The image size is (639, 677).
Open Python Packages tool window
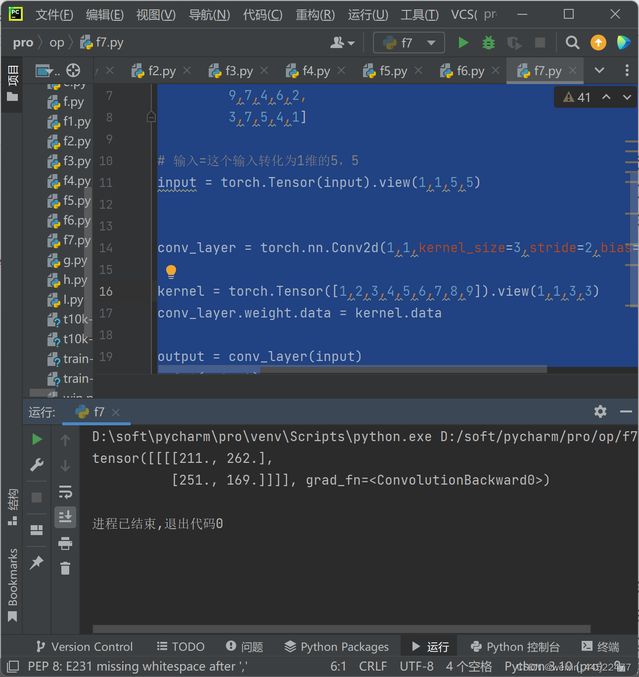[337, 647]
